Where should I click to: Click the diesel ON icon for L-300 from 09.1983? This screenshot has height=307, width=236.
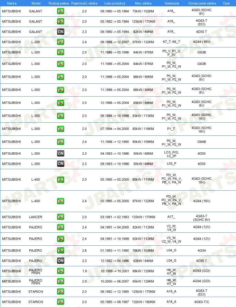[x=61, y=164]
